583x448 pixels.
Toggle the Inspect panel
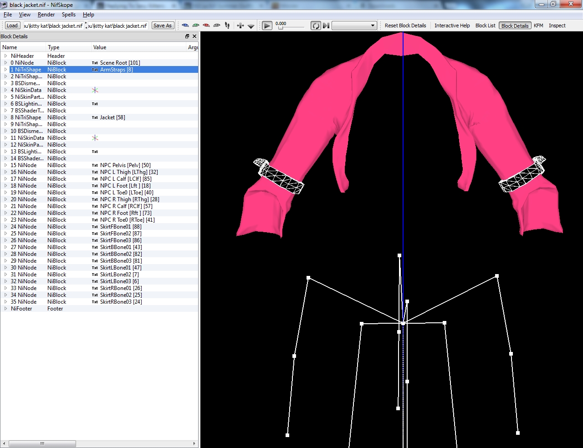(x=557, y=25)
